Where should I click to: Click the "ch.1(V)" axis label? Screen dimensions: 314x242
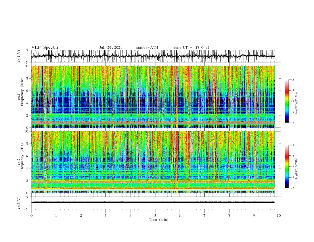point(19,56)
